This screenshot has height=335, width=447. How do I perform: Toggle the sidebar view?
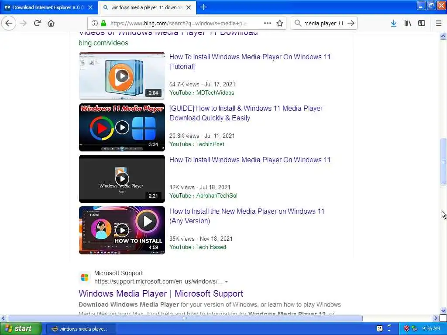422,23
